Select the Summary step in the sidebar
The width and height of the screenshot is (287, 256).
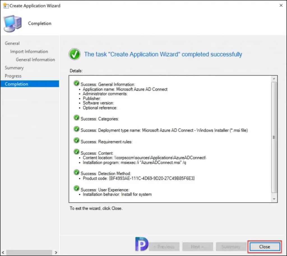[x=14, y=68]
